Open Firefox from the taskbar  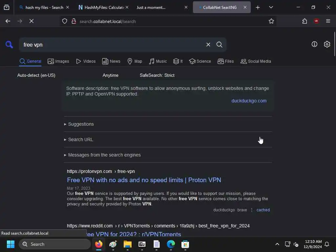coord(98,244)
